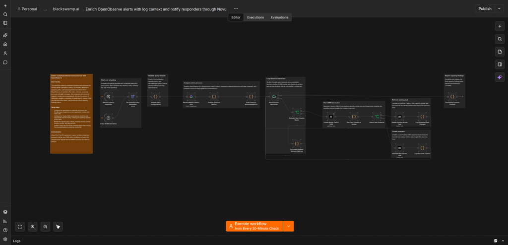This screenshot has height=245, width=508.
Task: Select the Update Existing Review Task node
Action: point(399,117)
